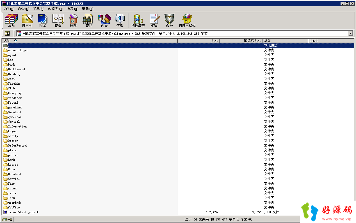Click the Shop folder icon
This screenshot has height=223, width=356.
pos(5,184)
